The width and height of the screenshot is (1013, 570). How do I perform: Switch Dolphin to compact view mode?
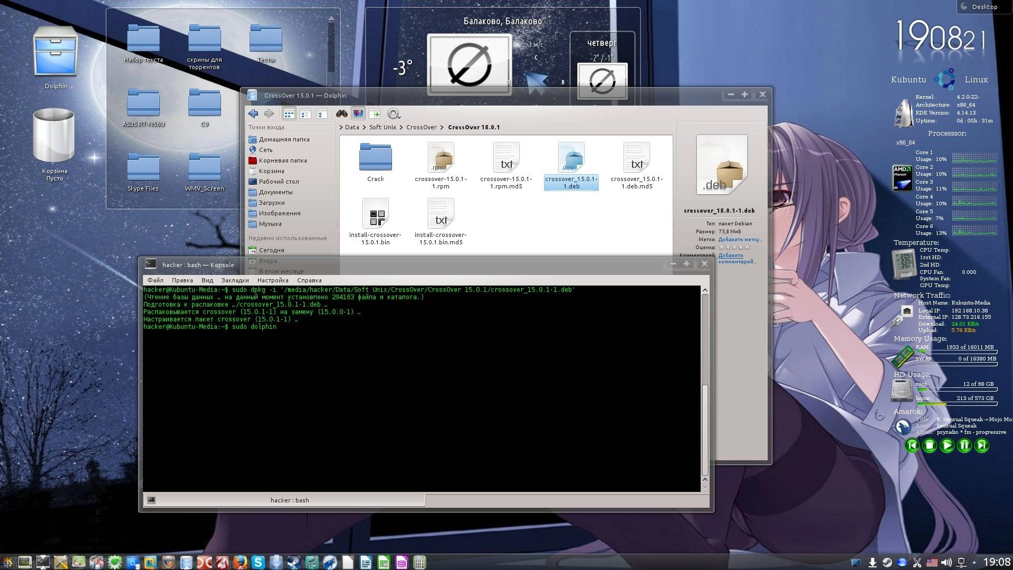[305, 113]
